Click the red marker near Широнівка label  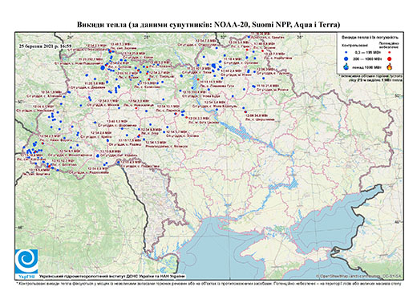coord(245,112)
